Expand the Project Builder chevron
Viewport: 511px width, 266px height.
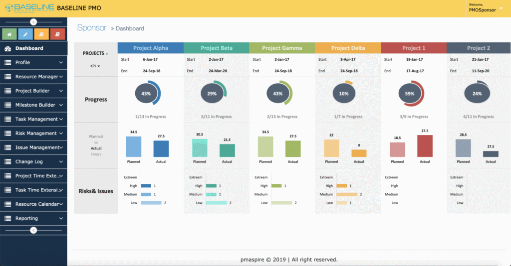(x=61, y=91)
